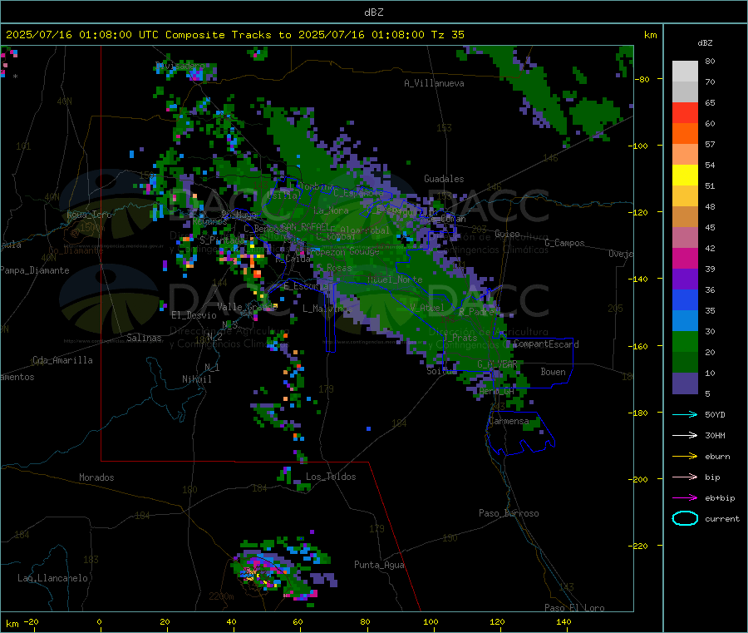Click the 140 tick on bottom axis

563,621
